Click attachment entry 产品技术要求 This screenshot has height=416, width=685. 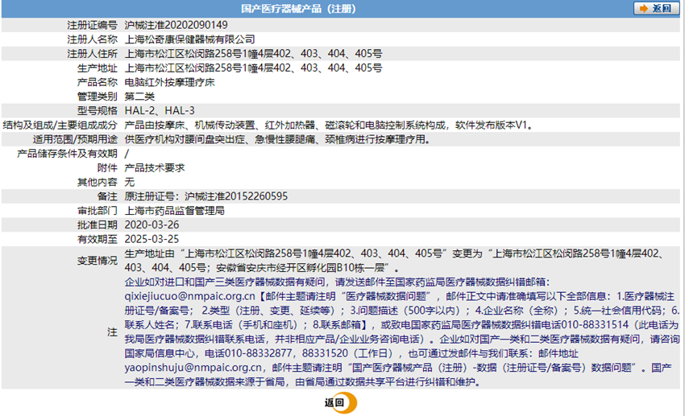155,168
